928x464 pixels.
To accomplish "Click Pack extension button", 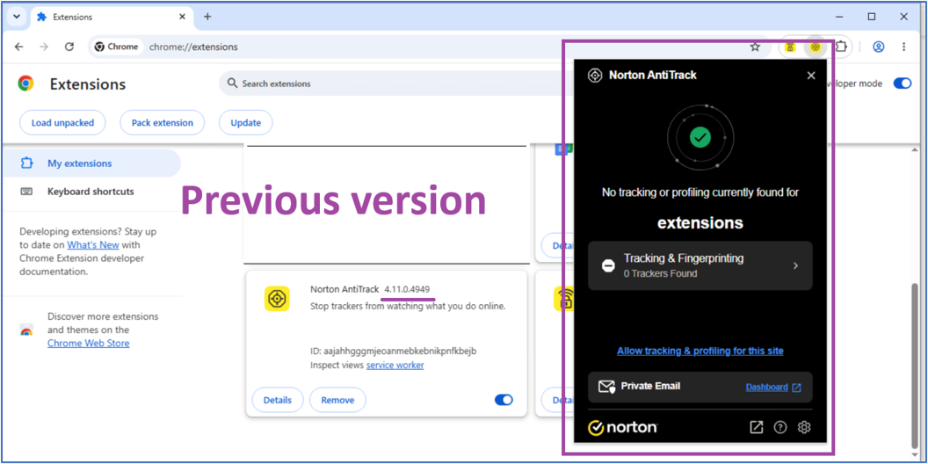I will click(163, 123).
